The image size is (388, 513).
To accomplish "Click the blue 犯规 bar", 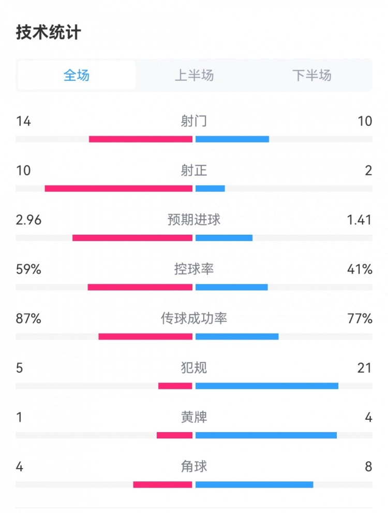I will pyautogui.click(x=267, y=386).
